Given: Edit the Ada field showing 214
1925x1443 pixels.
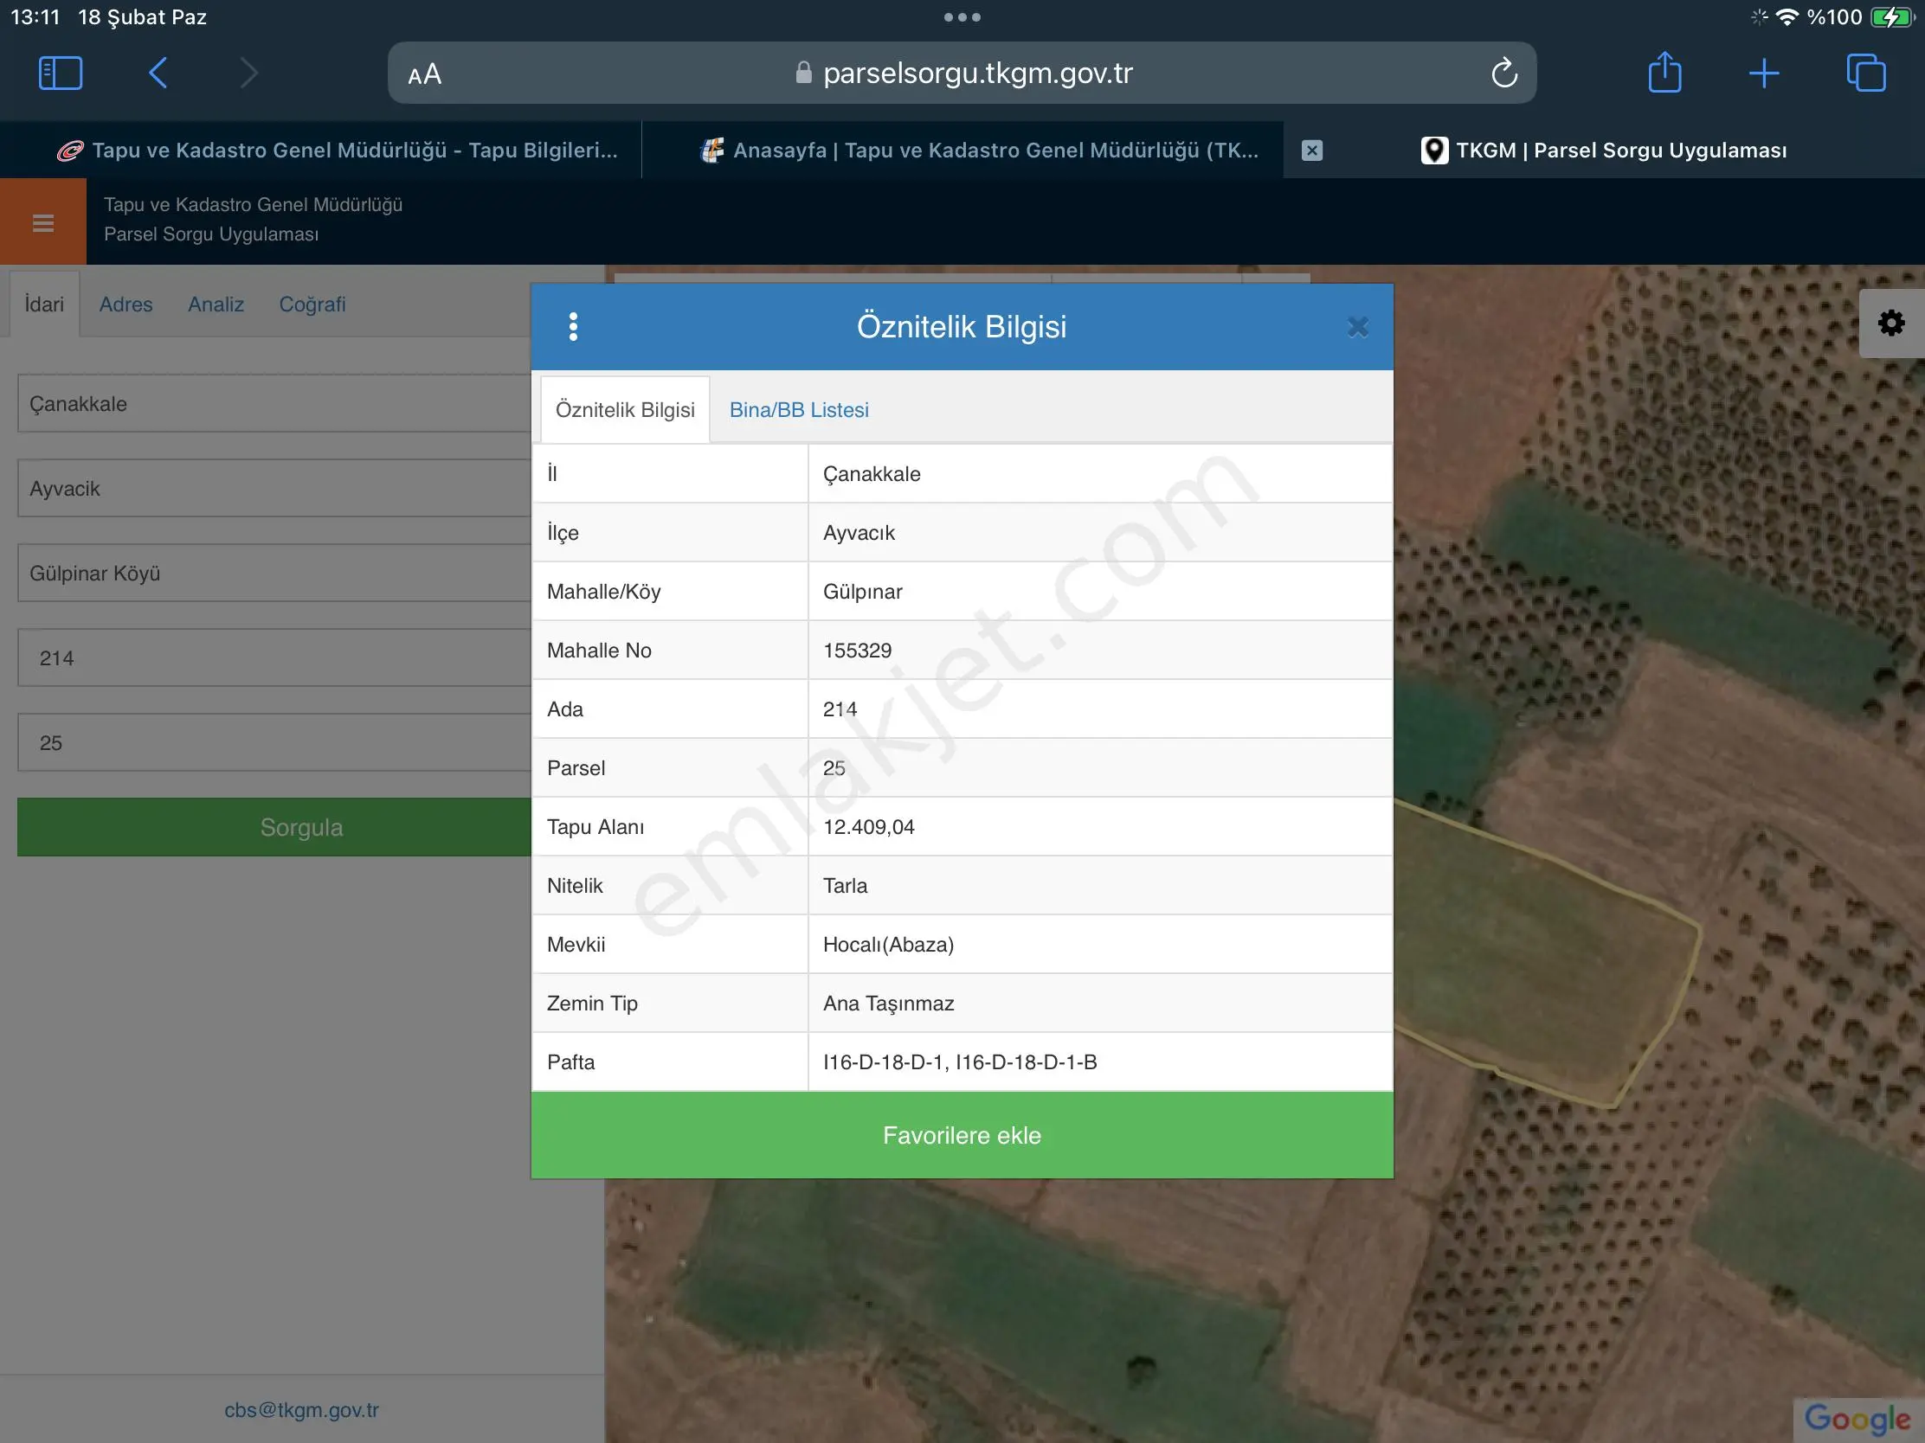Looking at the screenshot, I should point(274,658).
